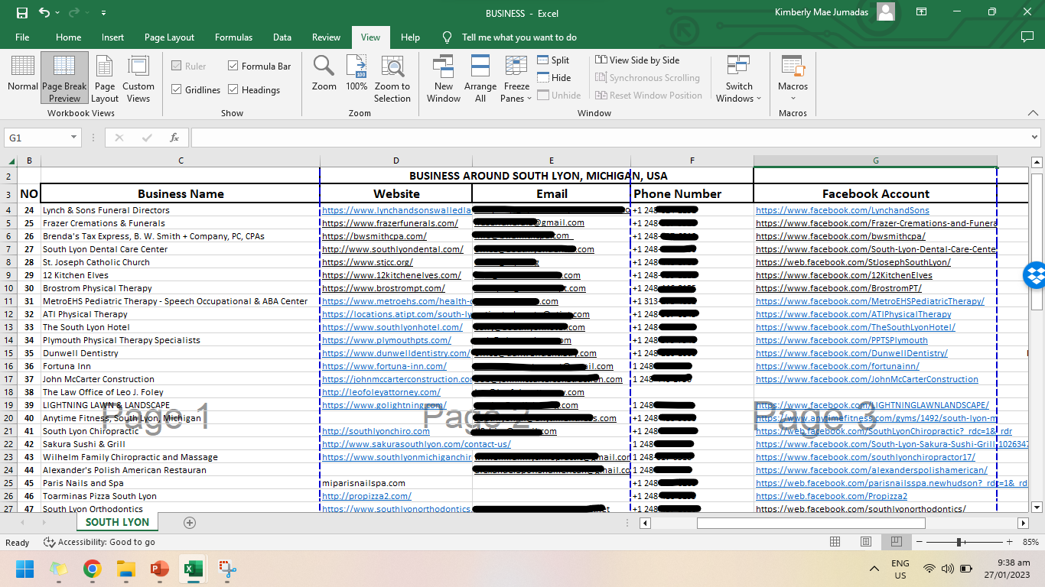Switch to Page Layout view
The height and width of the screenshot is (587, 1045).
[x=105, y=79]
